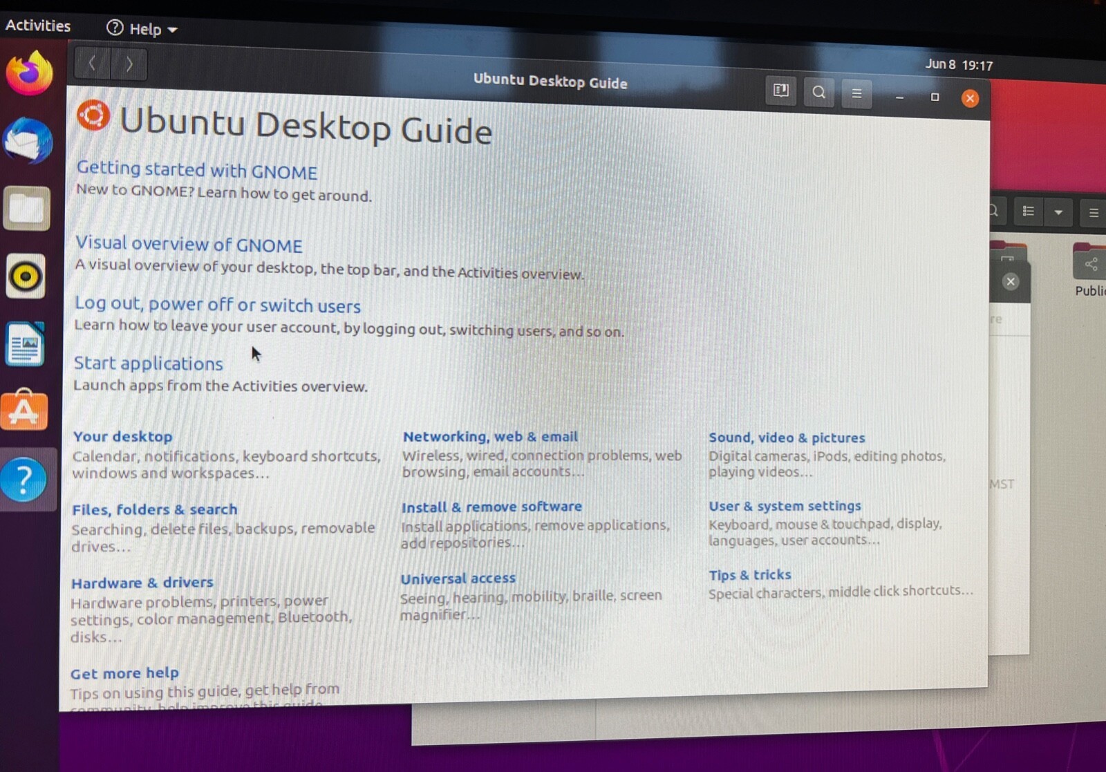Image resolution: width=1106 pixels, height=772 pixels.
Task: Open the Universal access topic
Action: pos(458,578)
